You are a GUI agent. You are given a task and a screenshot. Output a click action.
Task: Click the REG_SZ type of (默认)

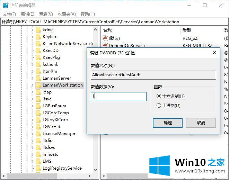[x=190, y=38]
